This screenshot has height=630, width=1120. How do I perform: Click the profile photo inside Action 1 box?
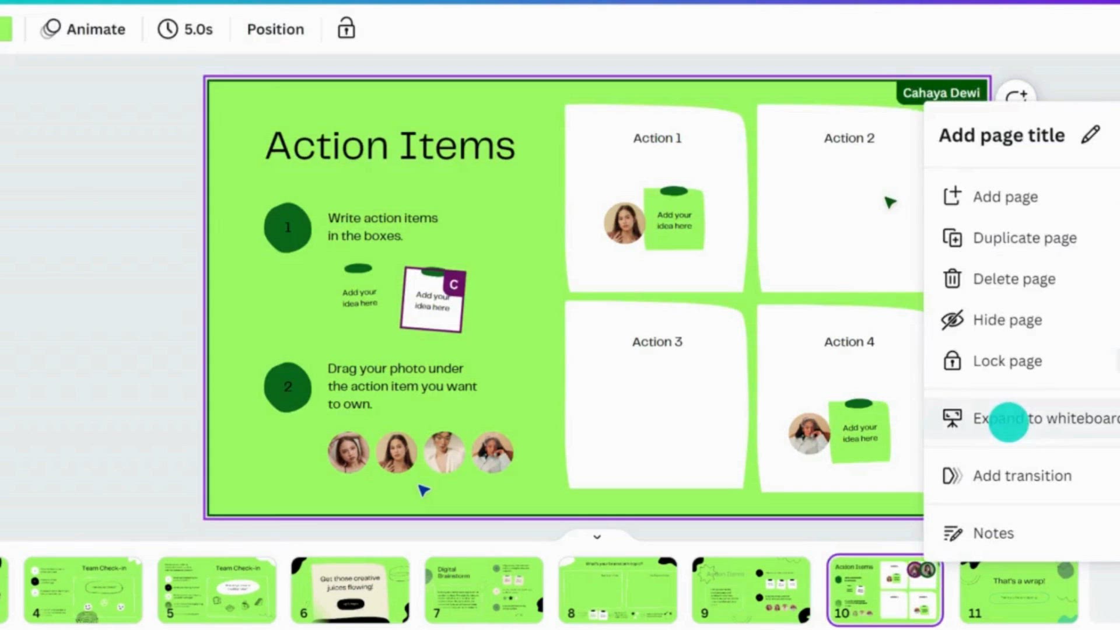[624, 223]
